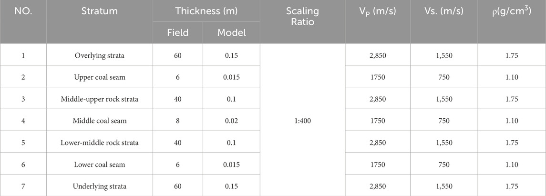Select the Stratum column header
The width and height of the screenshot is (546, 196).
(x=100, y=11)
